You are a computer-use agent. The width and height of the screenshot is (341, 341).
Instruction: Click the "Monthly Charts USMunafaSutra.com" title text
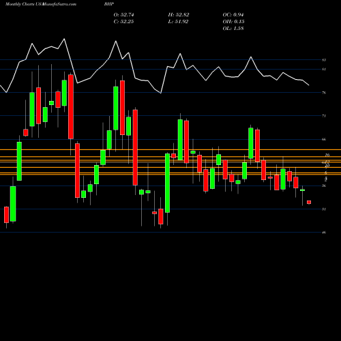(x=41, y=4)
